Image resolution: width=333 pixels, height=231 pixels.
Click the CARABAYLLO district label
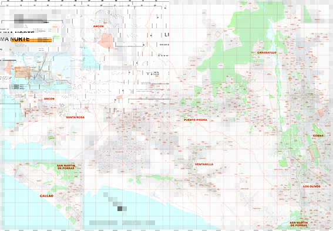tap(267, 53)
